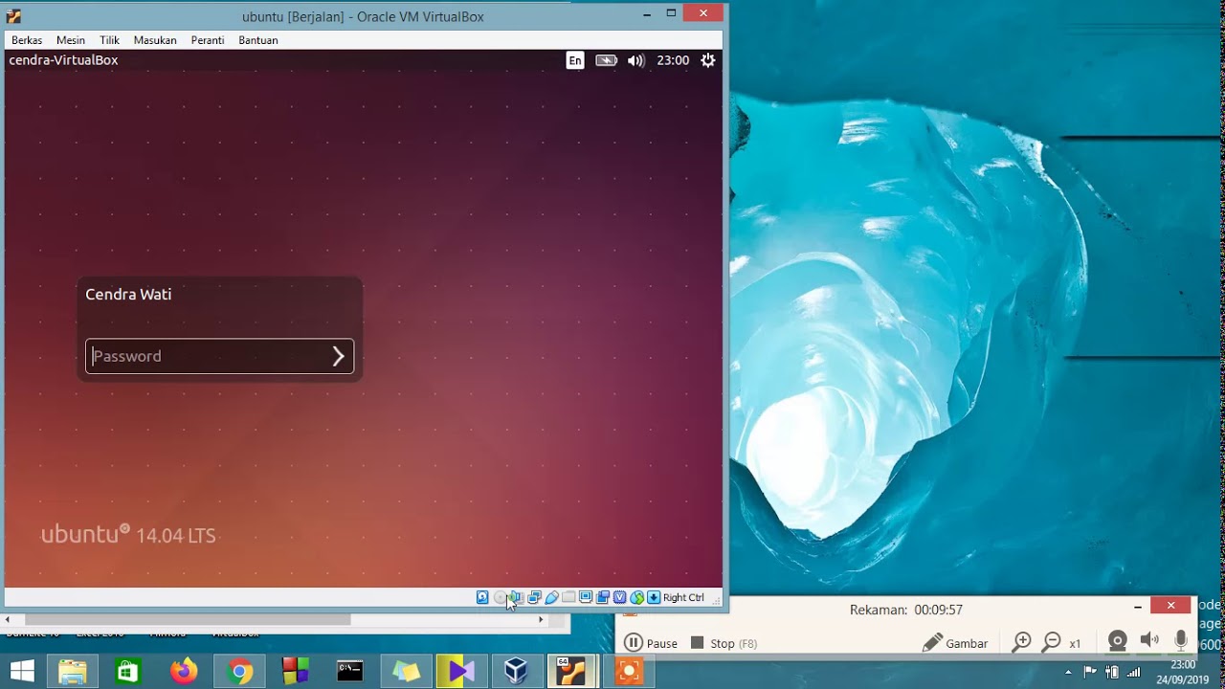Minimize the recorder panel
Viewport: 1225px width, 689px height.
click(1137, 606)
